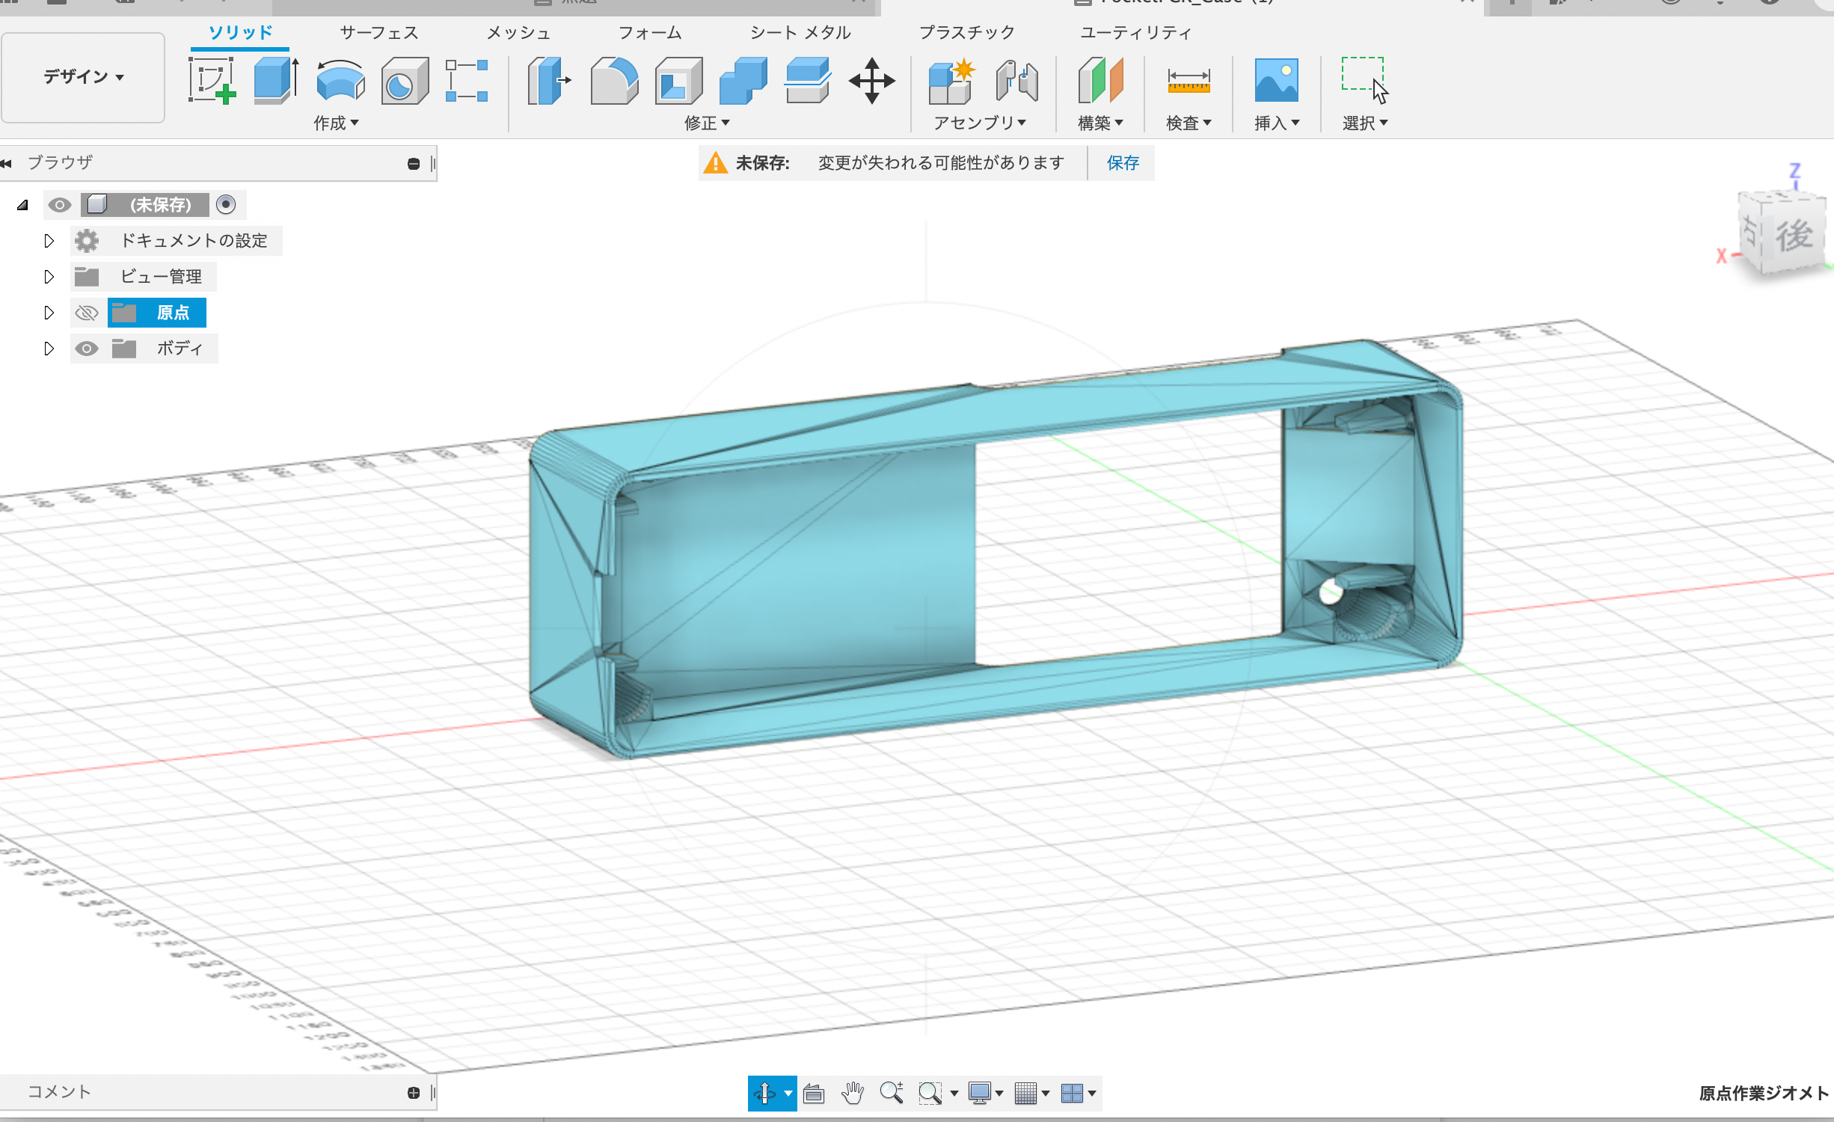Select the Combine tool

click(x=743, y=80)
